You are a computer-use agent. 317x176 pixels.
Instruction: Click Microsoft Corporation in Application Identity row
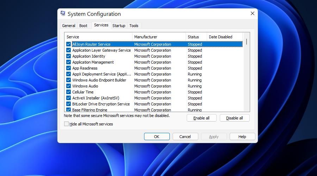coord(153,56)
